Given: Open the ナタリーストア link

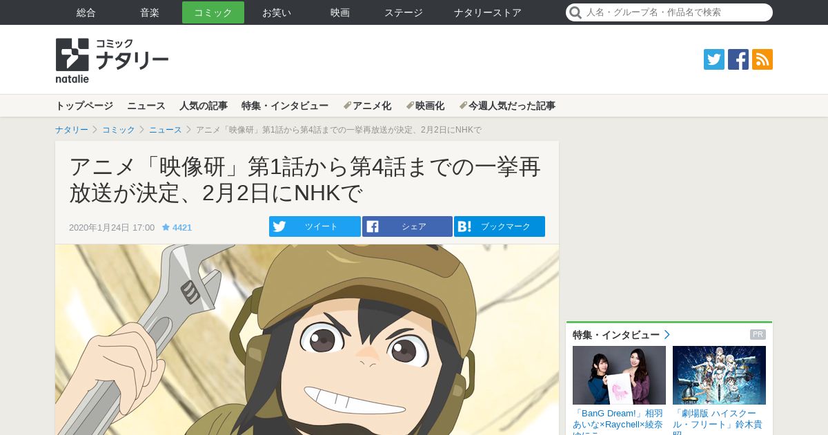Looking at the screenshot, I should click(x=488, y=12).
